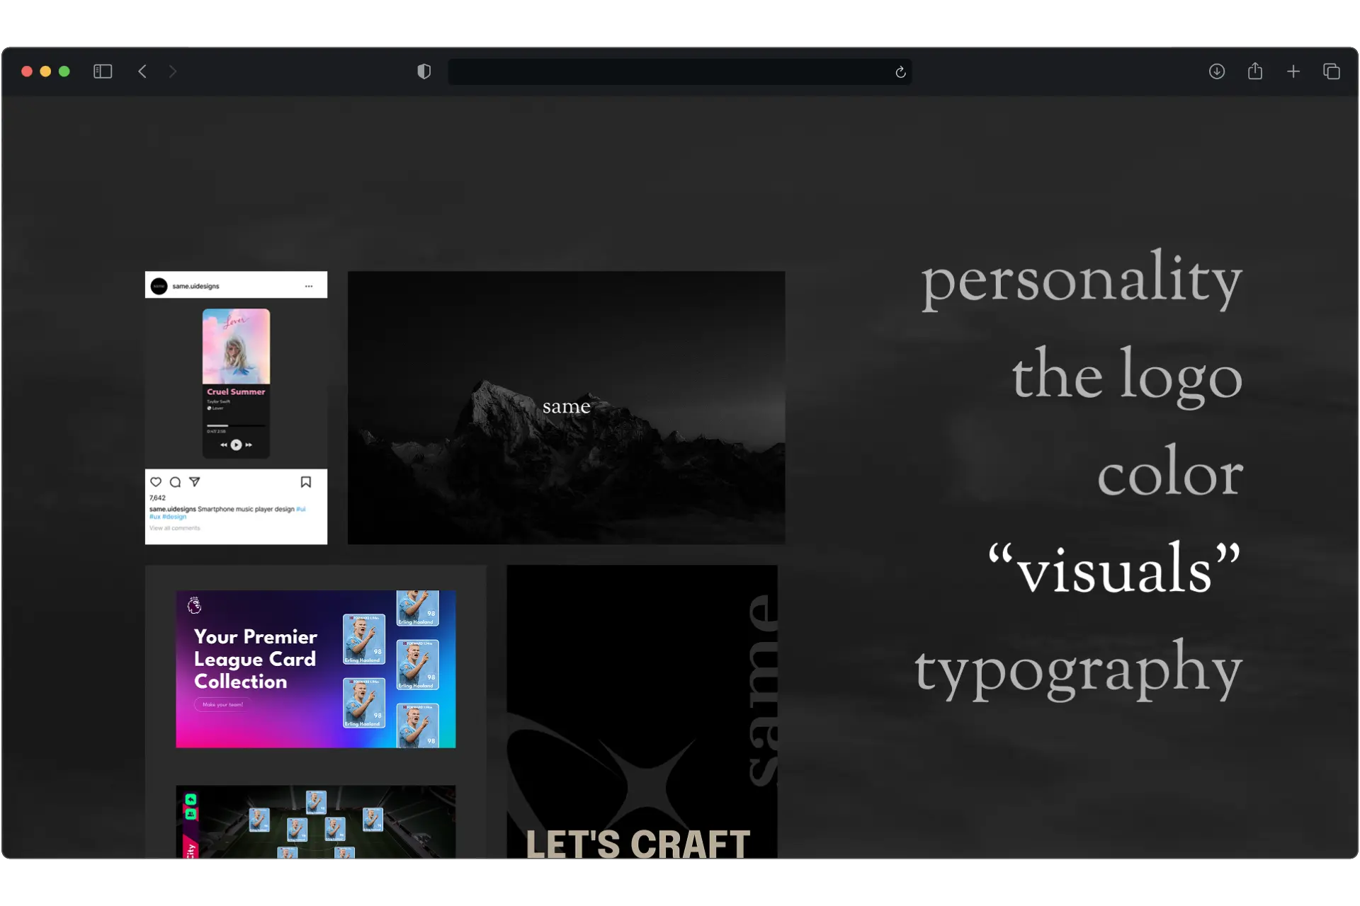Reload the current page
This screenshot has width=1360, height=906.
click(900, 72)
